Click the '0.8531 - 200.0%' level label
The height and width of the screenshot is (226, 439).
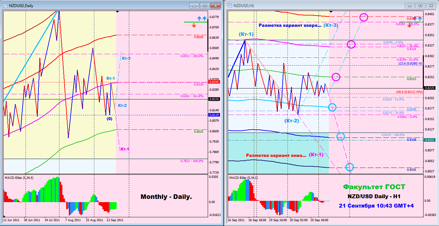coord(192,56)
